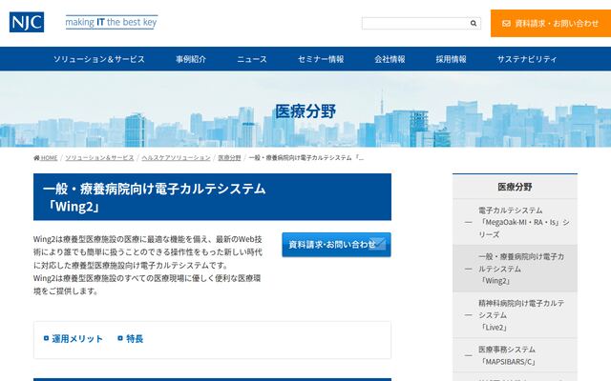Open サステナビリティ menu item

pos(527,59)
